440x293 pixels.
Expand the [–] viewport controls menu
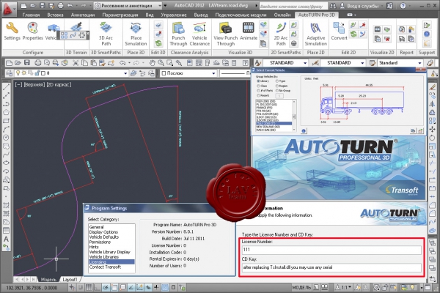coord(18,84)
